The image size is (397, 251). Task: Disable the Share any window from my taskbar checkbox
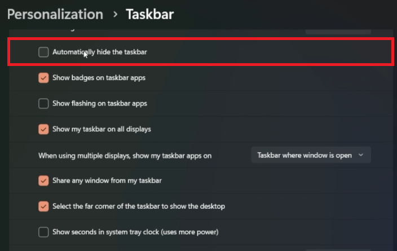pyautogui.click(x=43, y=180)
